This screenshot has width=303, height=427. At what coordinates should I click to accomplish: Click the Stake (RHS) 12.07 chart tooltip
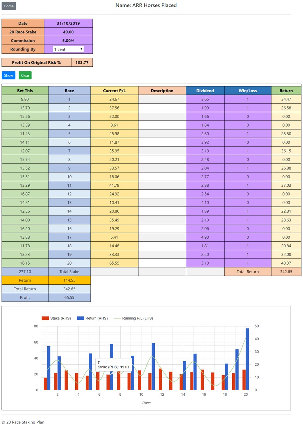point(114,365)
